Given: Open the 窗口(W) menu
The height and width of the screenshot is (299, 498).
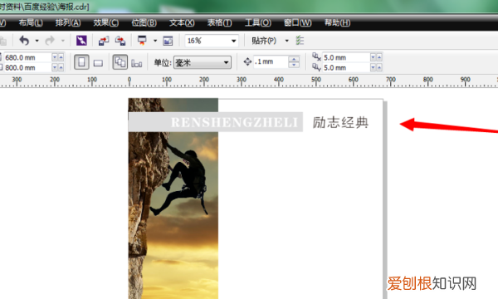Looking at the screenshot, I should pos(298,22).
